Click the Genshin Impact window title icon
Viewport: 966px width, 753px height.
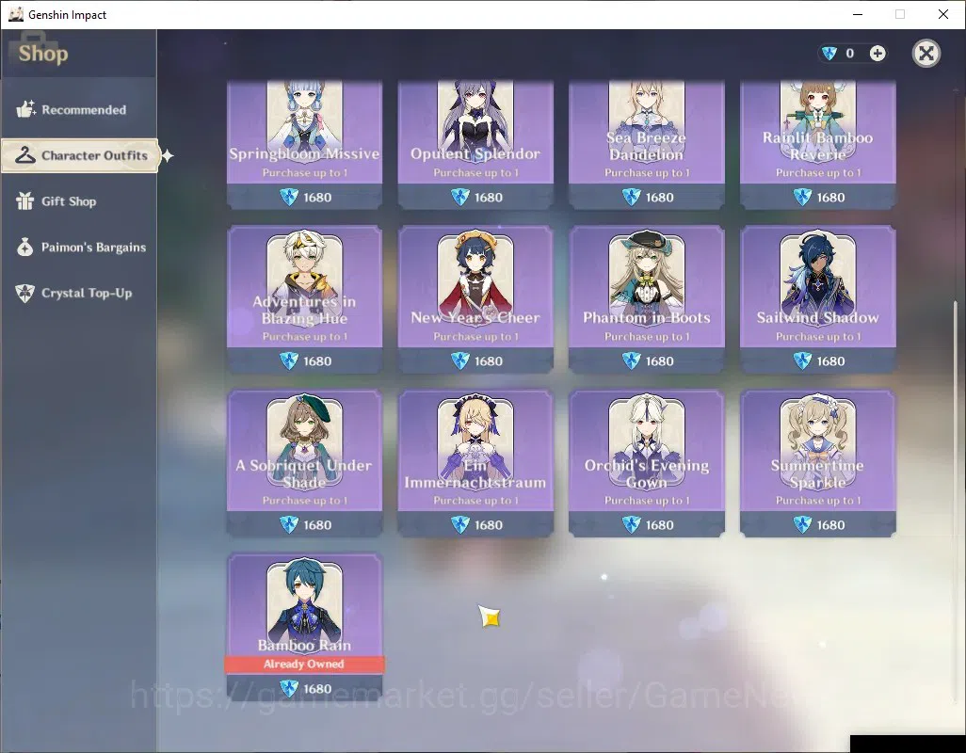click(16, 14)
